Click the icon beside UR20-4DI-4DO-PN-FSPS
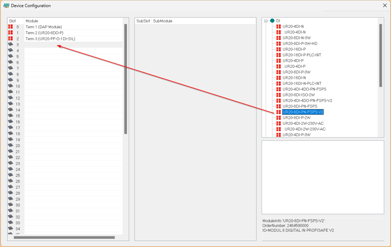Viewport: 391px width, 247px height. click(x=278, y=89)
